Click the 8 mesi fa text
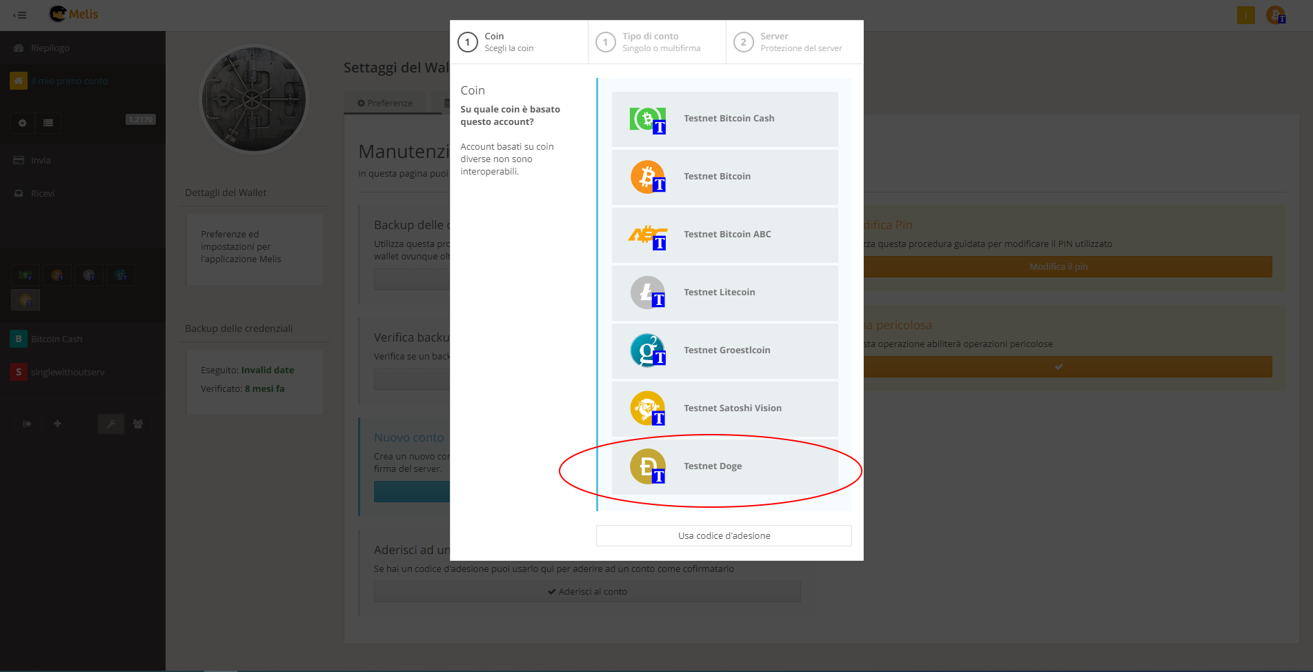 pos(264,389)
